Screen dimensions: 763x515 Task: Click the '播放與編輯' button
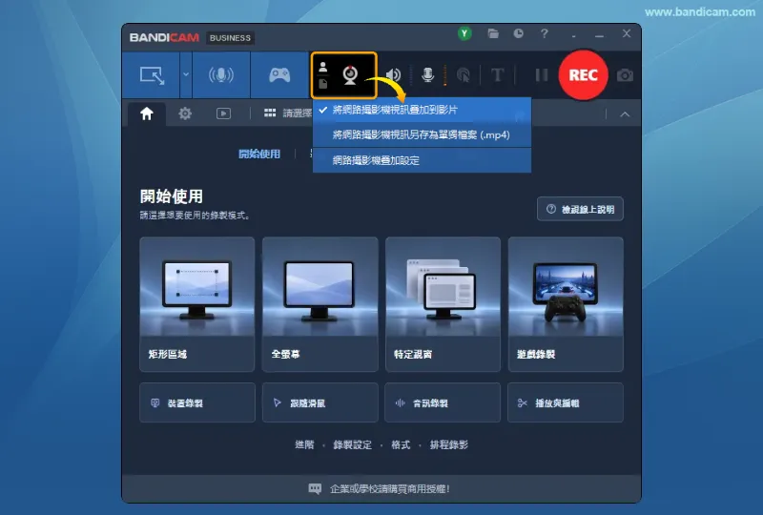[566, 402]
